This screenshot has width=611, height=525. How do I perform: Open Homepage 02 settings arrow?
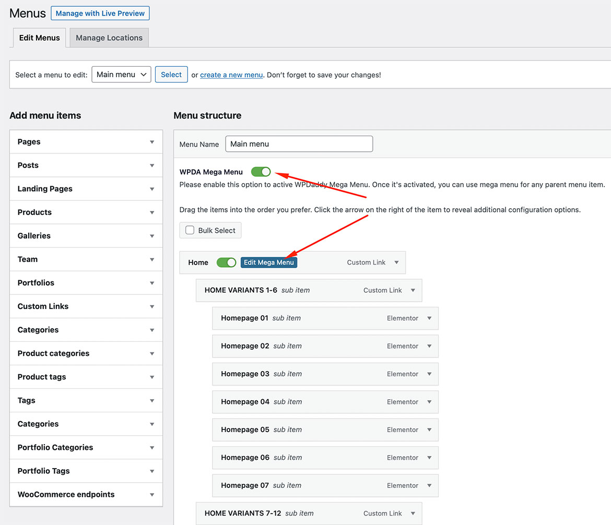click(x=429, y=346)
